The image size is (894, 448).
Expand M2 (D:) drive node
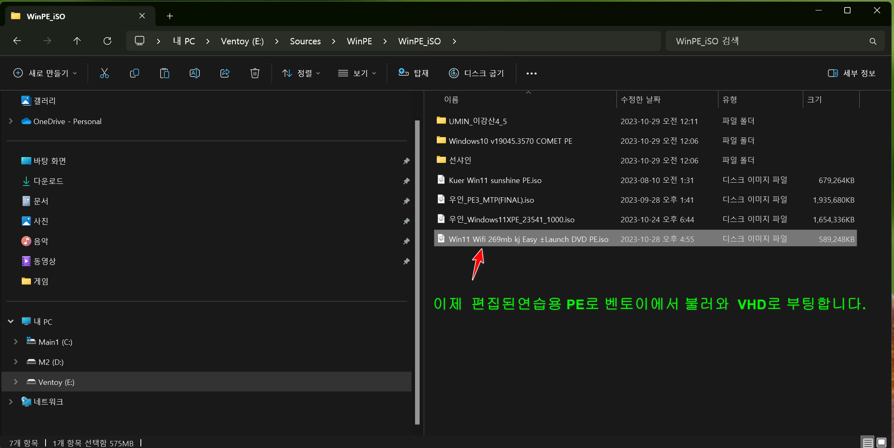[16, 362]
